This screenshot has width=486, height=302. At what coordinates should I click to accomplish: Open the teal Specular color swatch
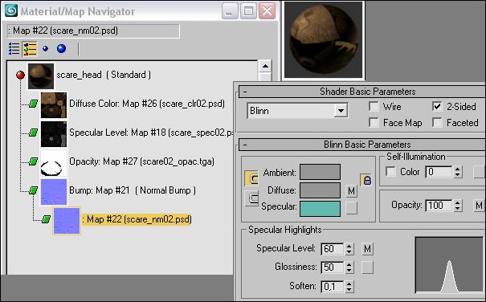(320, 209)
